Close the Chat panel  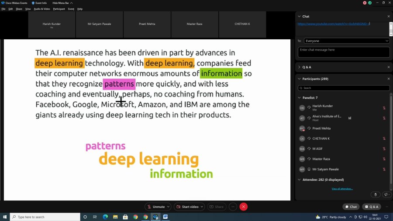click(389, 16)
